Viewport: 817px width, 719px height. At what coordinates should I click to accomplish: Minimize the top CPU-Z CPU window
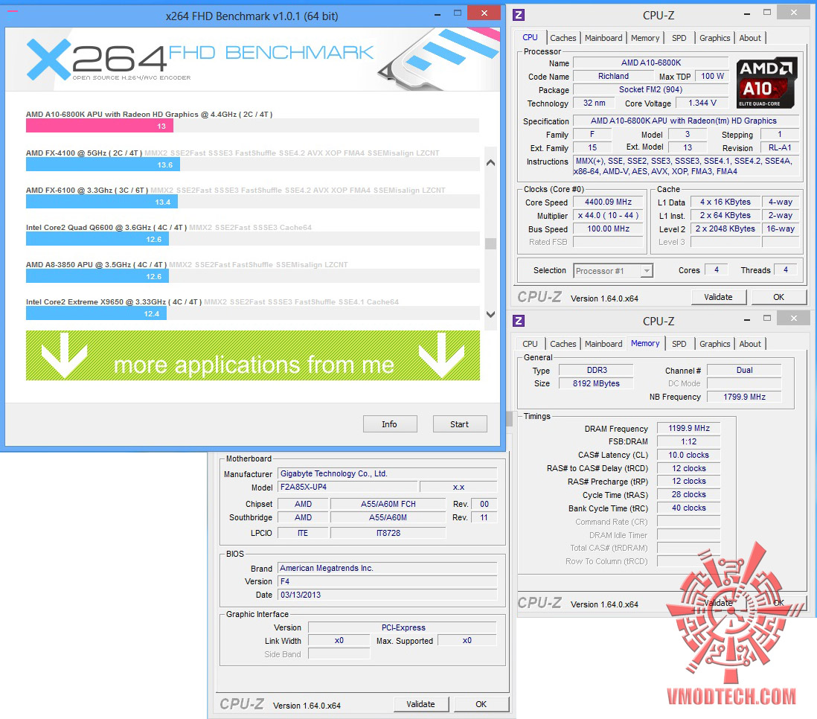[x=747, y=14]
